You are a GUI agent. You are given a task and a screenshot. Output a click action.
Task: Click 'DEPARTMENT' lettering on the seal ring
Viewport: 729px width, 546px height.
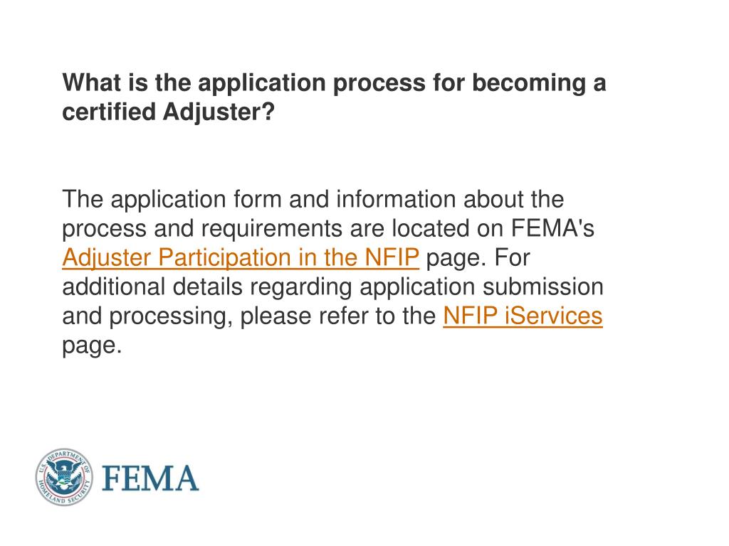click(x=64, y=456)
